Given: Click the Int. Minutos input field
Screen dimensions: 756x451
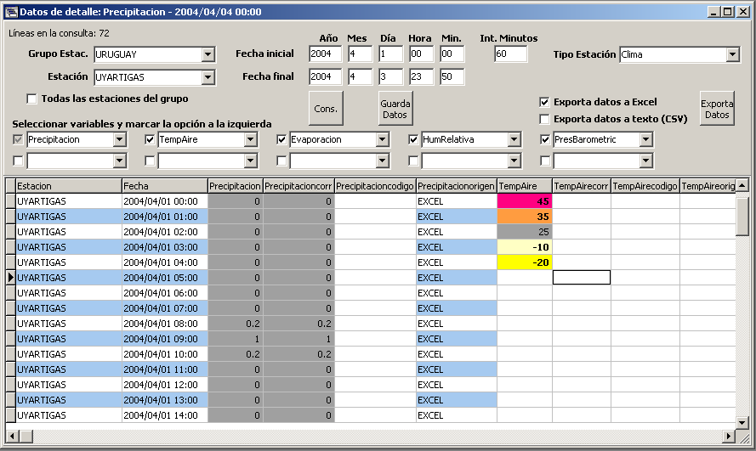Looking at the screenshot, I should click(x=510, y=54).
